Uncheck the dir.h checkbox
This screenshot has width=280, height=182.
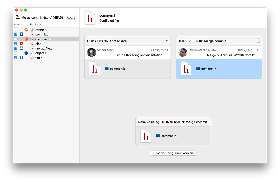click(x=16, y=44)
